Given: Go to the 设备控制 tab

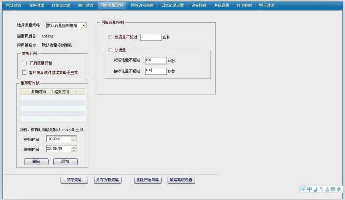Looking at the screenshot, I should click(x=199, y=5).
